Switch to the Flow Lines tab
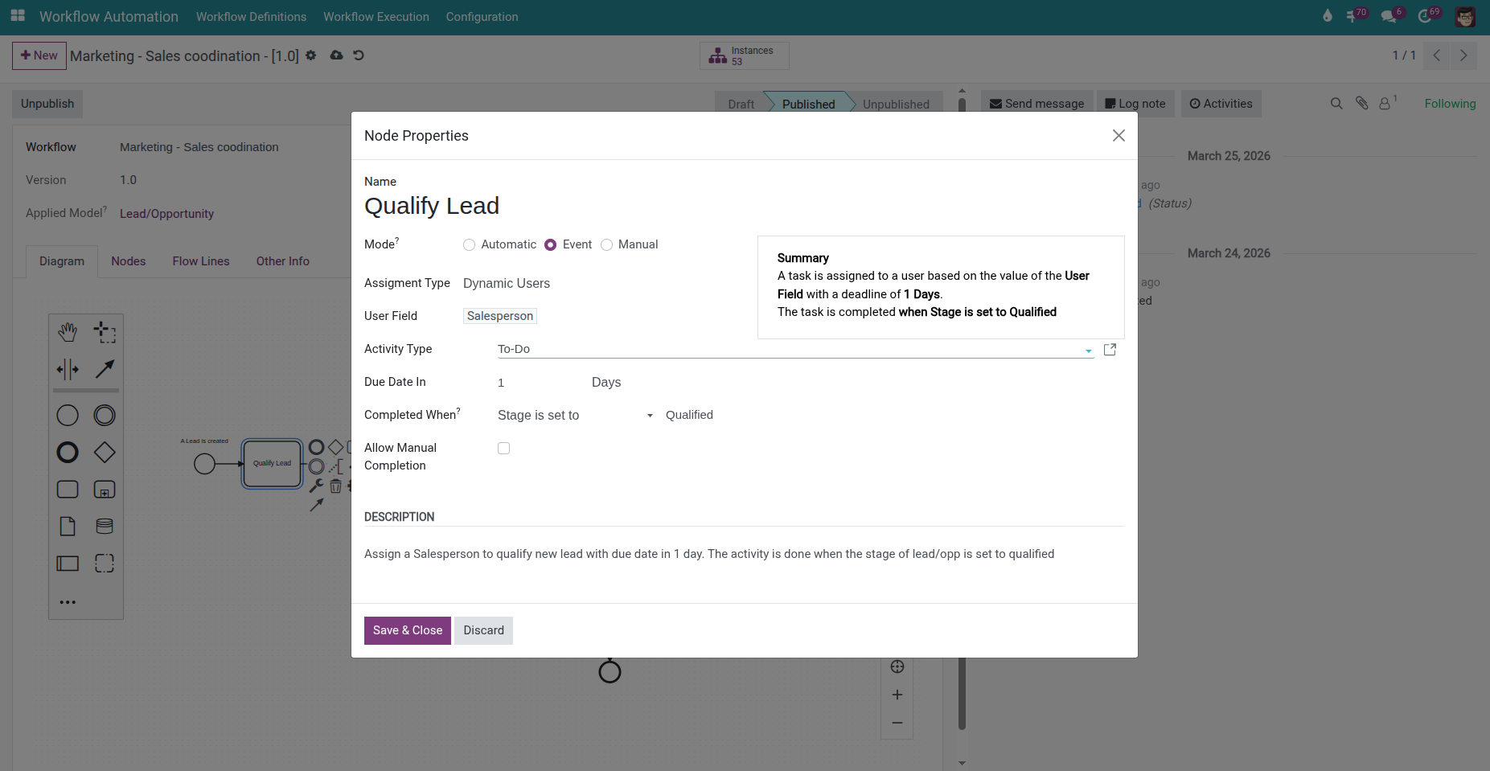1490x771 pixels. tap(200, 260)
